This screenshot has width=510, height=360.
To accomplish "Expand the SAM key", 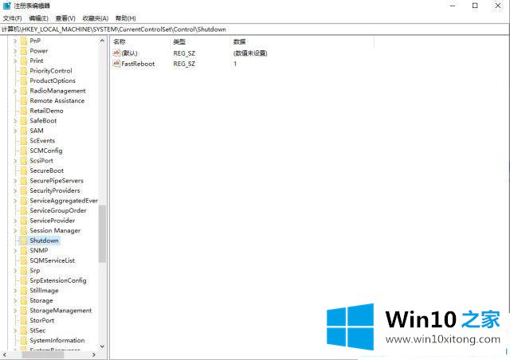I will coord(15,131).
